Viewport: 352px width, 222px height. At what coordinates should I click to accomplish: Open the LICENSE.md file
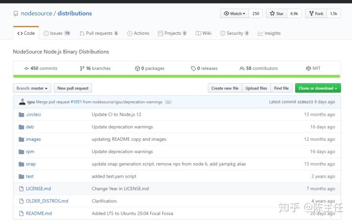pos(39,189)
